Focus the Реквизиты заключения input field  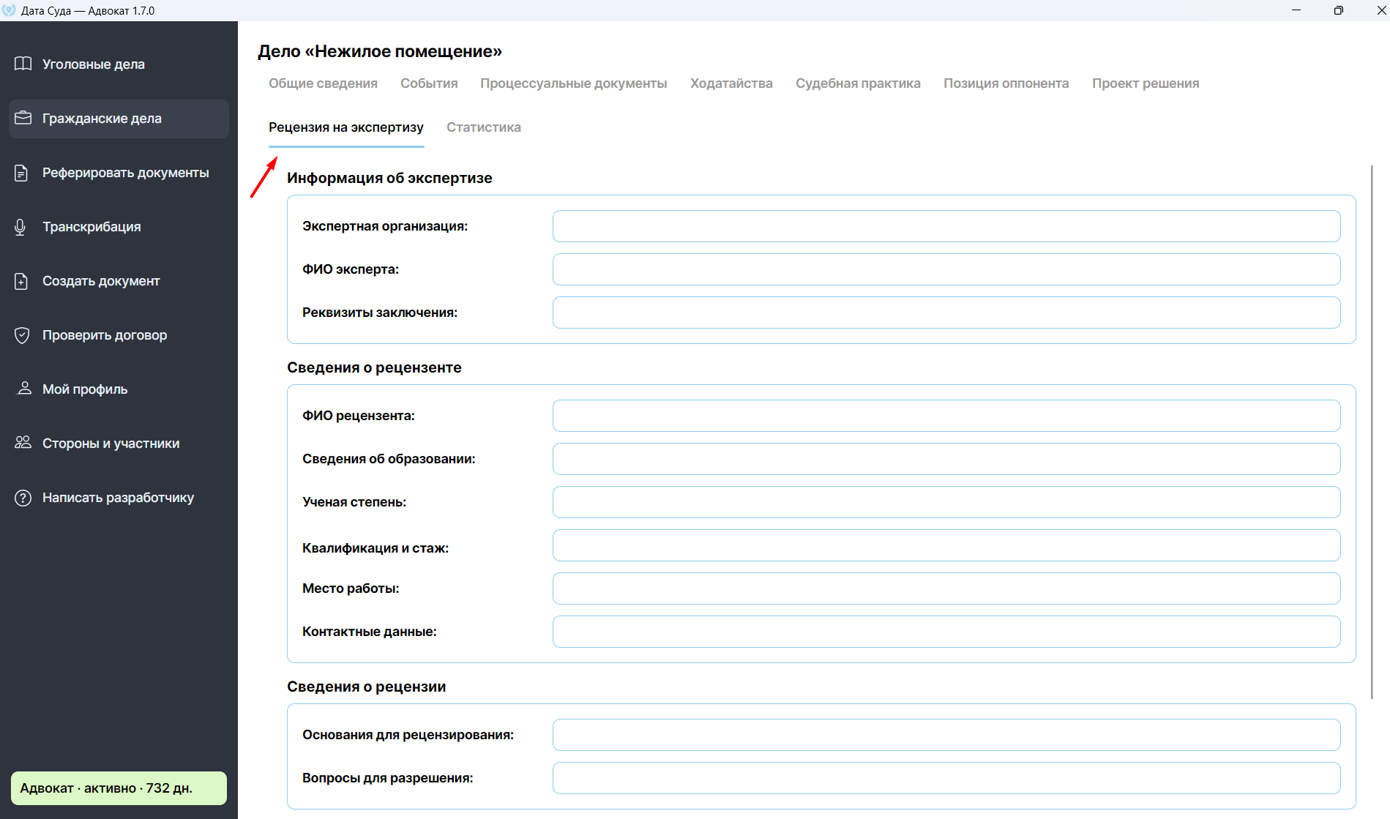(946, 313)
